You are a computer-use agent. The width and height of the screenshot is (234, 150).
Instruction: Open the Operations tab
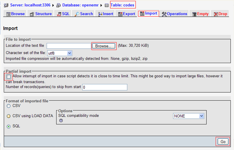tap(175, 14)
